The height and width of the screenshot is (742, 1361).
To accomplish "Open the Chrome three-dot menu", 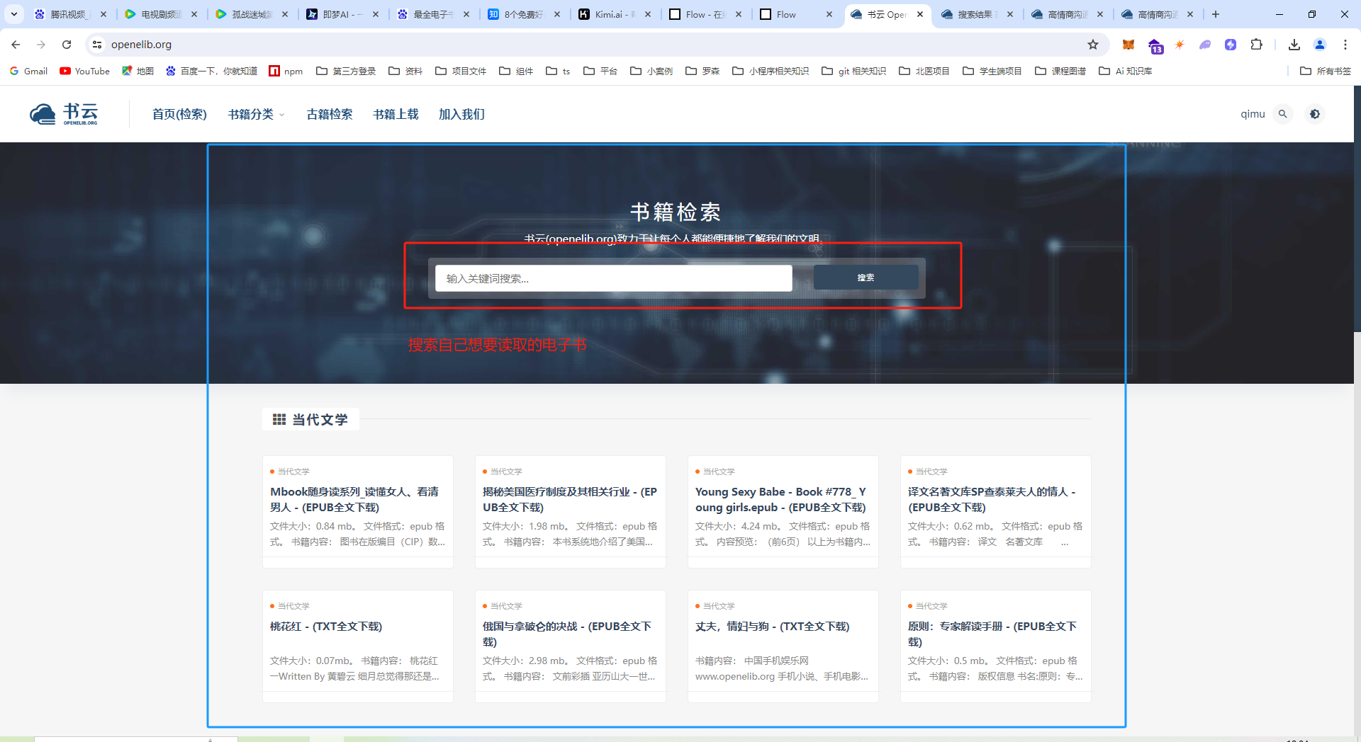I will point(1345,45).
